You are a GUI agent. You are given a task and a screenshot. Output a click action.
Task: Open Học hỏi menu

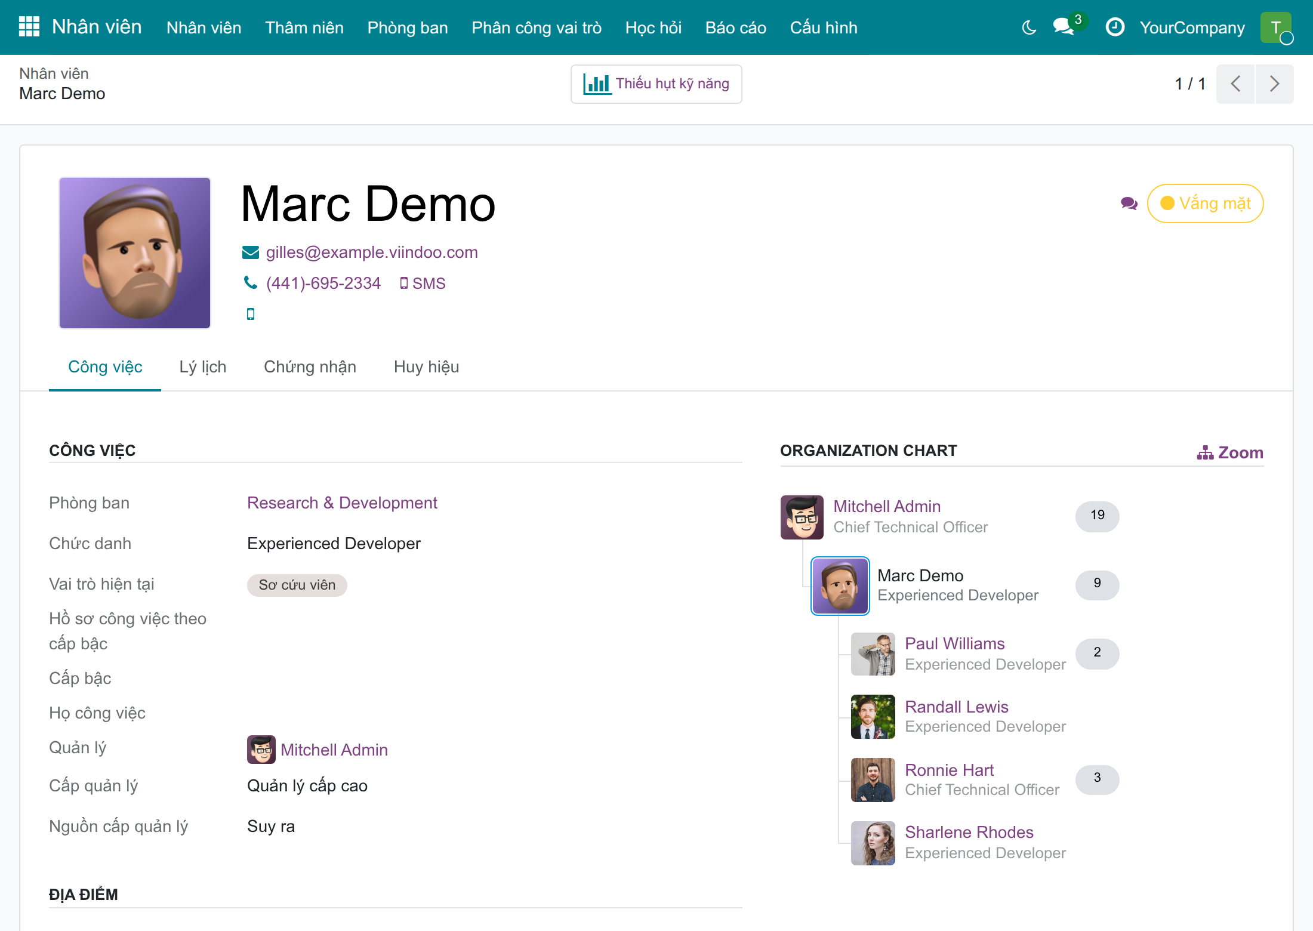(654, 27)
